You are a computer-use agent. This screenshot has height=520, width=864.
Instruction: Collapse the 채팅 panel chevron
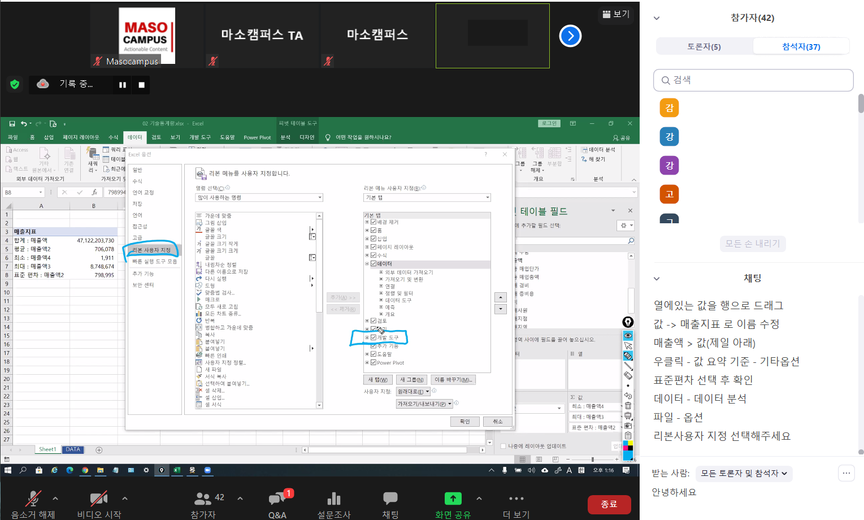click(x=657, y=278)
